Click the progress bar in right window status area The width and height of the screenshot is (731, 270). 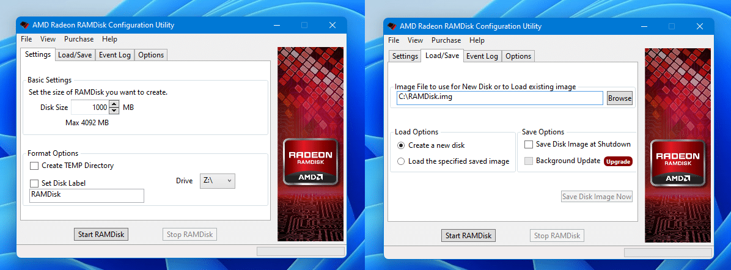click(668, 253)
